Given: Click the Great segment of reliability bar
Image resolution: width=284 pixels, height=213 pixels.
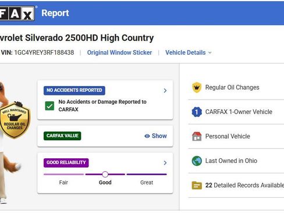Looking at the screenshot, I should [x=147, y=174].
